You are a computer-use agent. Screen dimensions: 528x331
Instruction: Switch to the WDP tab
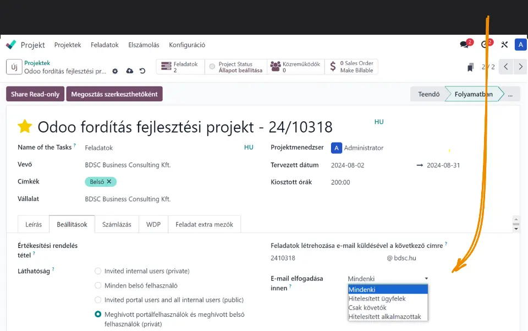[x=153, y=224]
